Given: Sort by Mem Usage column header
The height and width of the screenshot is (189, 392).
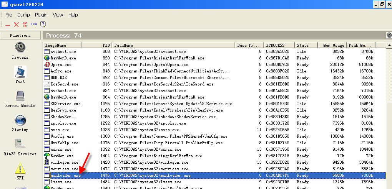Looking at the screenshot, I should point(332,45).
